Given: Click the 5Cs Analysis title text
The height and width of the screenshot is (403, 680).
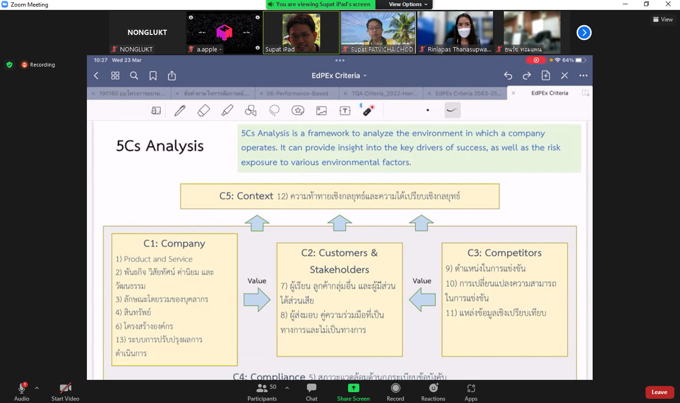Looking at the screenshot, I should (x=160, y=146).
